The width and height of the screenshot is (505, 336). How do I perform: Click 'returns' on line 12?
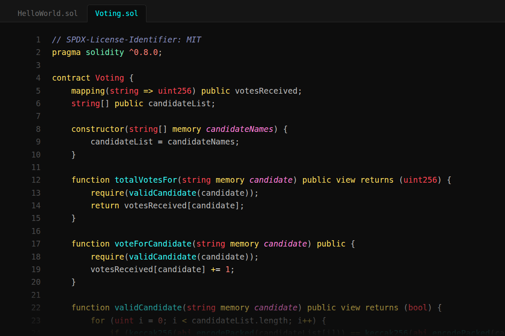tap(377, 180)
